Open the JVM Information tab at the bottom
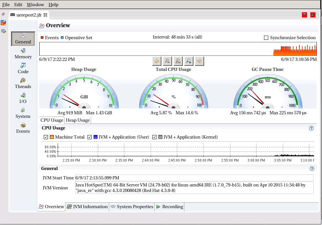 (87, 207)
